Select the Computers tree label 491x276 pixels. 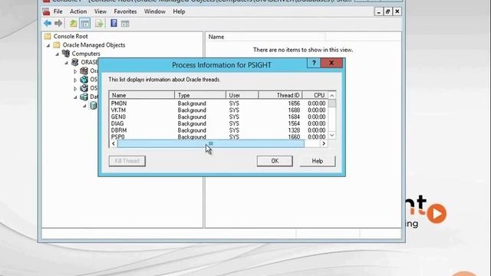(x=86, y=54)
